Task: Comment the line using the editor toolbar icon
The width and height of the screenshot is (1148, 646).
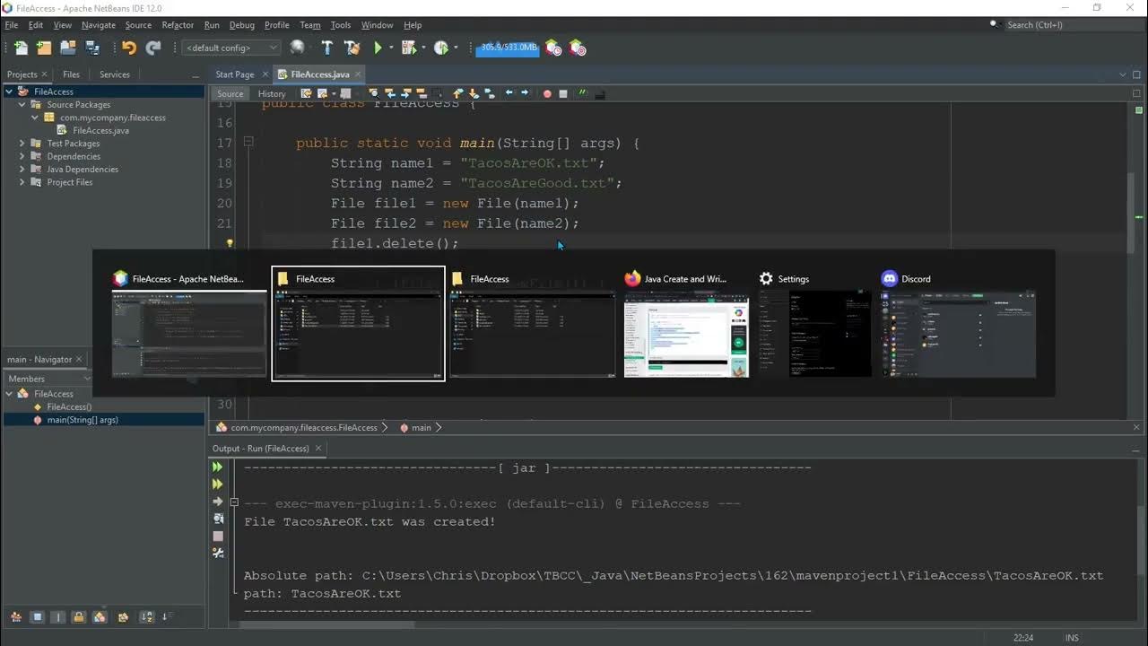Action: (582, 93)
